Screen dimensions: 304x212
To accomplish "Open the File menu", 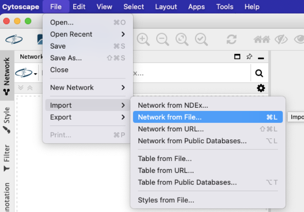I will (56, 7).
